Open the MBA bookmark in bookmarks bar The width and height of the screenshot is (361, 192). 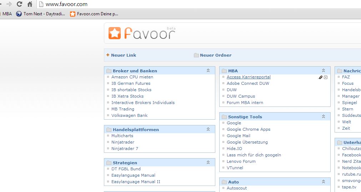[x=6, y=14]
